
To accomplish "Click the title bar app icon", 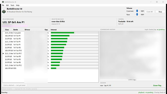I will coord(3,2).
